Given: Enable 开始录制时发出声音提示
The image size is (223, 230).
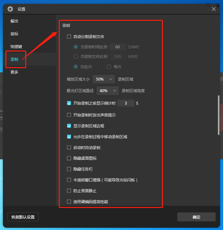Looking at the screenshot, I should 69,115.
